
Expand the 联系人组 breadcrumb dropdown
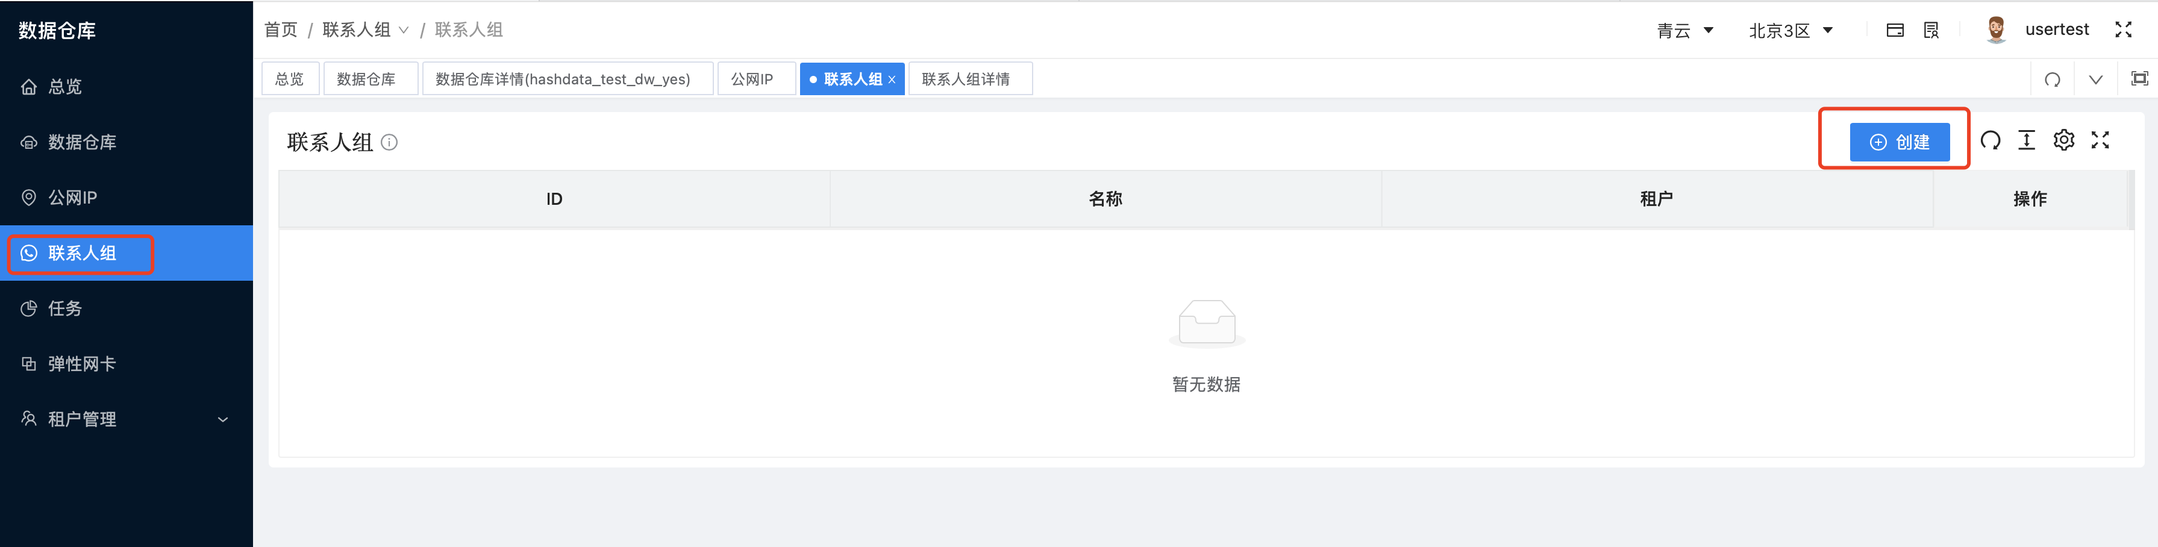pyautogui.click(x=405, y=30)
